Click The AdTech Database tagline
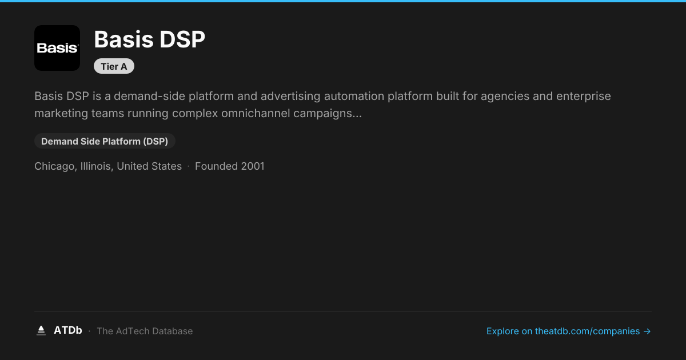Screen dimensions: 686x360 coord(145,331)
